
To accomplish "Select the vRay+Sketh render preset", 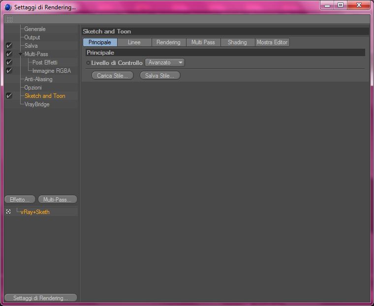I will (x=35, y=212).
